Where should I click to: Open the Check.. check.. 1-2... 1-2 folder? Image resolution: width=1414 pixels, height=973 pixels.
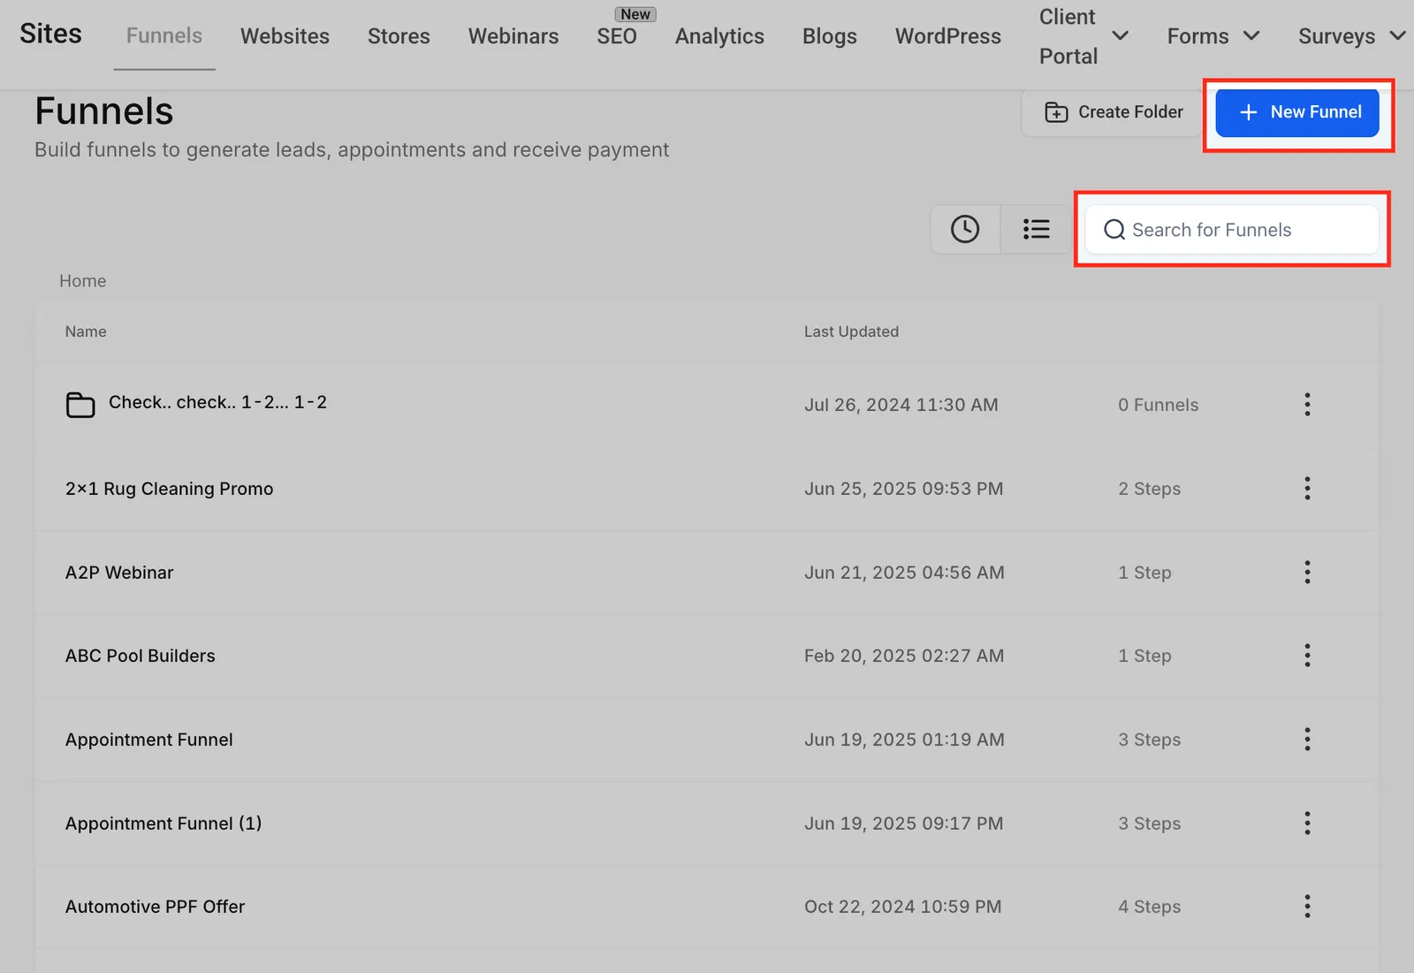pyautogui.click(x=217, y=402)
